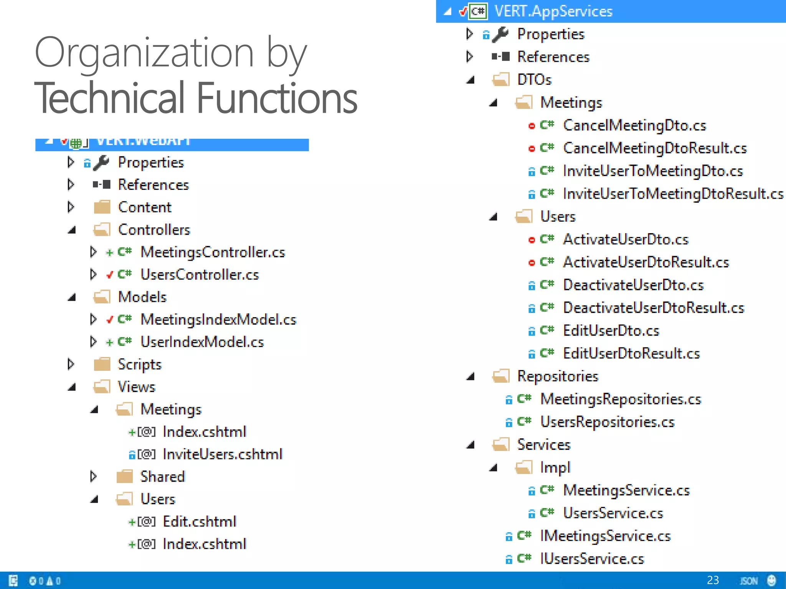Collapse the DTOs folder
Viewport: 786px width, 589px height.
tap(471, 80)
